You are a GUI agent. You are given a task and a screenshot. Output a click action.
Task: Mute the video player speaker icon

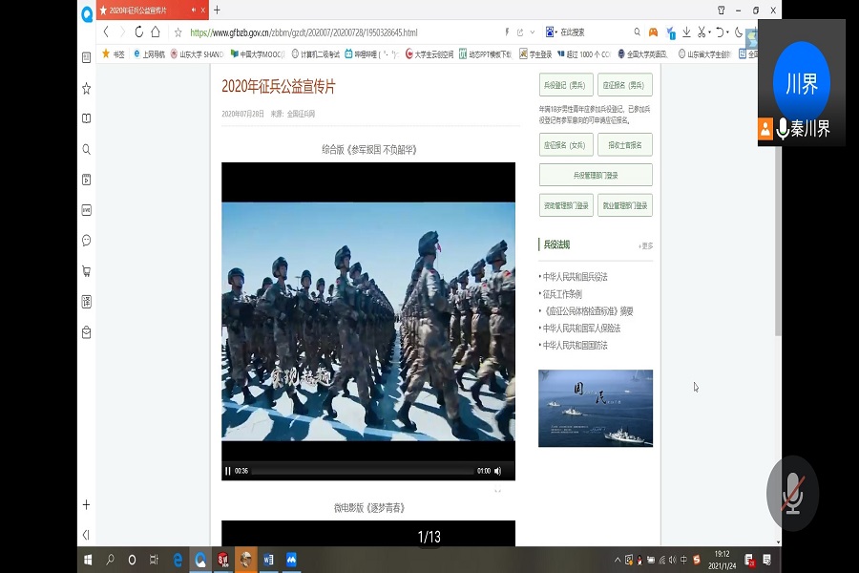point(497,471)
